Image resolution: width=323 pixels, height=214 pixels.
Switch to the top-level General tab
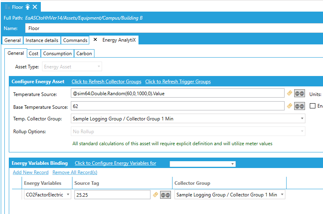12,40
